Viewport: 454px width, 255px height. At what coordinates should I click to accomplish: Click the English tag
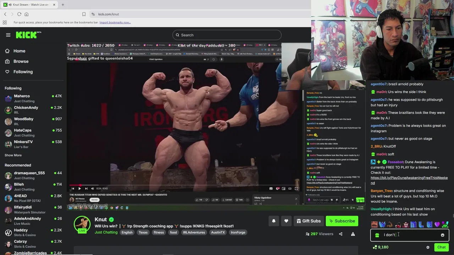coord(127,232)
